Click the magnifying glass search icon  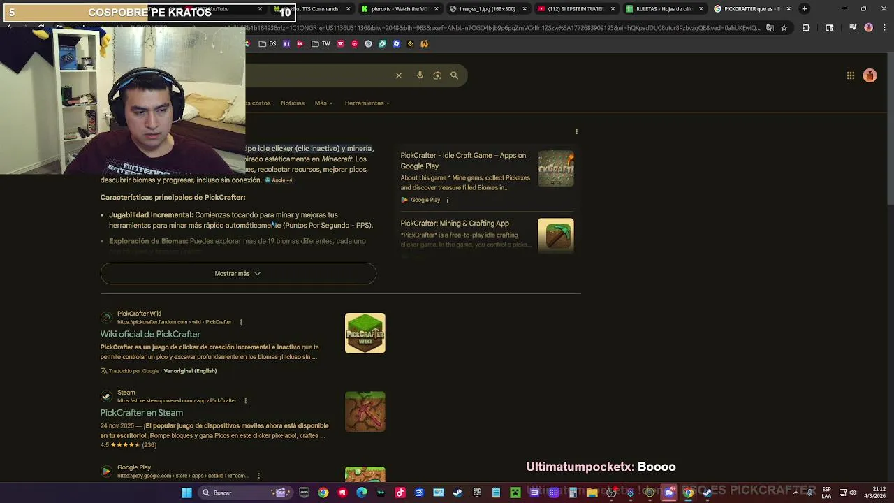click(x=455, y=75)
